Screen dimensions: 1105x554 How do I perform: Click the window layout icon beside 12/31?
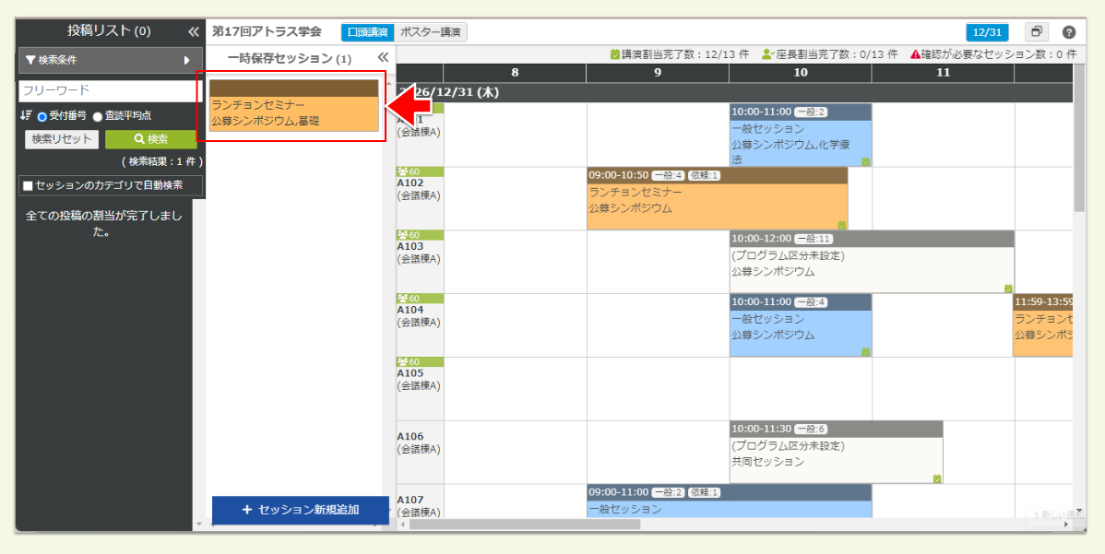(1036, 32)
